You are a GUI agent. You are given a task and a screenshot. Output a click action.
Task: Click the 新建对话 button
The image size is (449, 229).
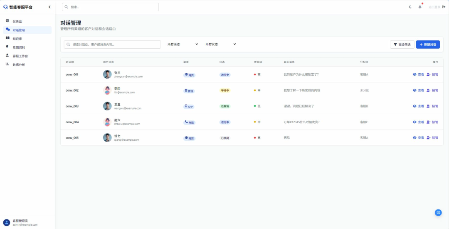427,45
